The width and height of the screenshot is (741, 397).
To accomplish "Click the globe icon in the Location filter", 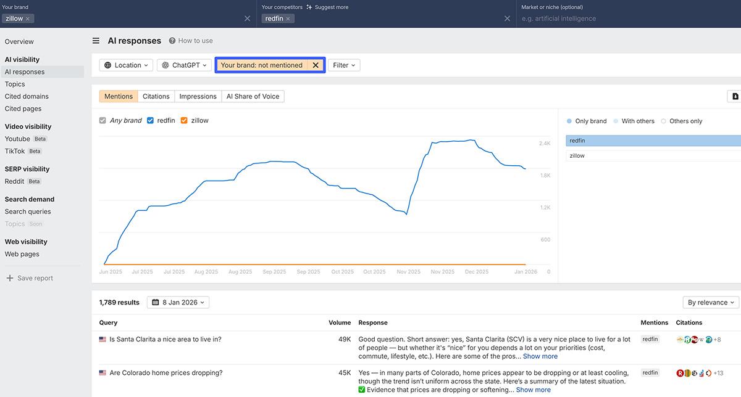I will (x=107, y=65).
